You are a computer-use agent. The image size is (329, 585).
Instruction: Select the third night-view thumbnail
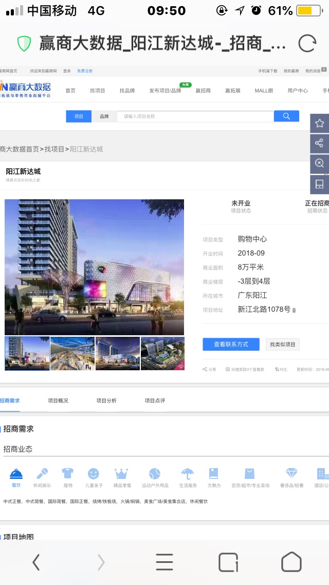pos(118,353)
